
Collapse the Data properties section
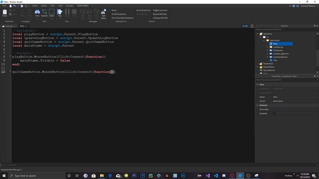(257, 85)
